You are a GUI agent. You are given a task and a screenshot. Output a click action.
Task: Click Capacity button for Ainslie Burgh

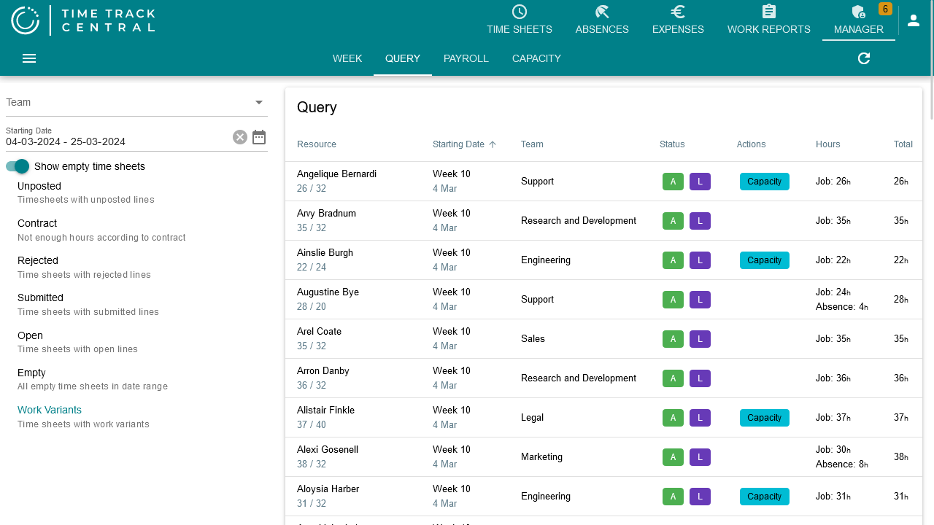pyautogui.click(x=765, y=260)
